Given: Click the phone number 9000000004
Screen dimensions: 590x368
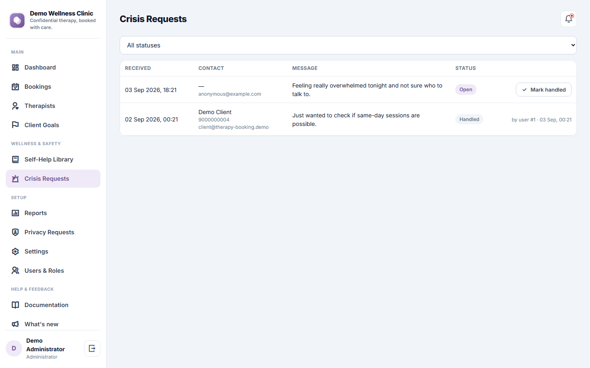Looking at the screenshot, I should pyautogui.click(x=214, y=120).
